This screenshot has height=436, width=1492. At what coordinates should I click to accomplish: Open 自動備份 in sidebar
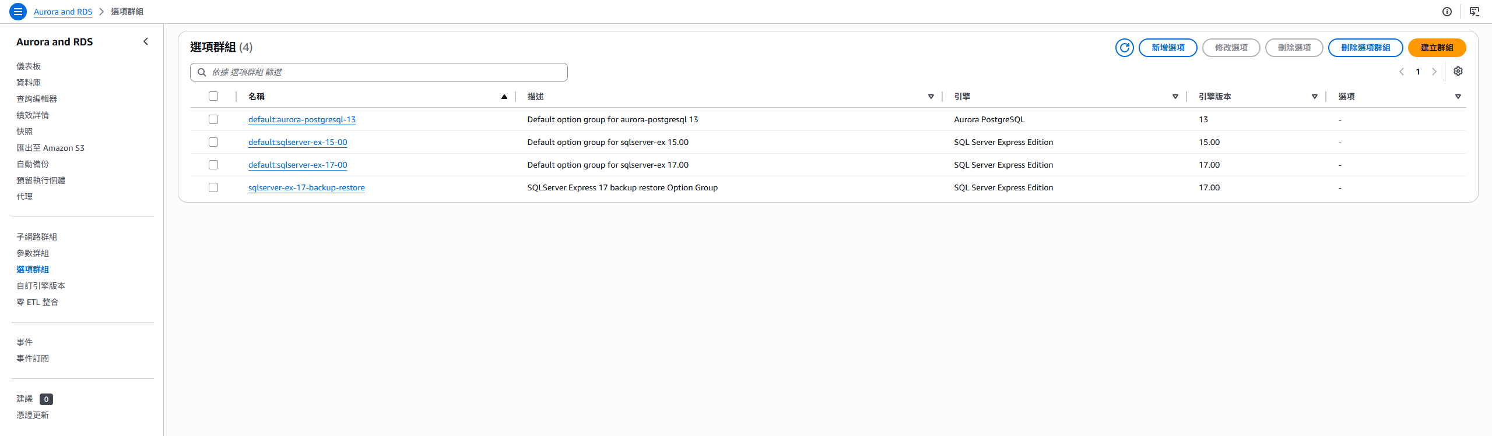tap(33, 164)
